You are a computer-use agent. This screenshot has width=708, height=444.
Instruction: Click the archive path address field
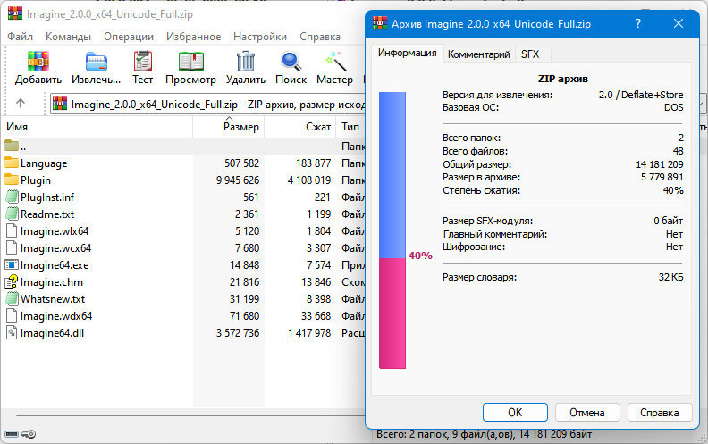point(207,105)
